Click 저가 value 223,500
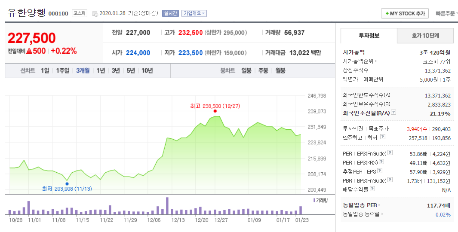The width and height of the screenshot is (458, 232). pyautogui.click(x=191, y=53)
